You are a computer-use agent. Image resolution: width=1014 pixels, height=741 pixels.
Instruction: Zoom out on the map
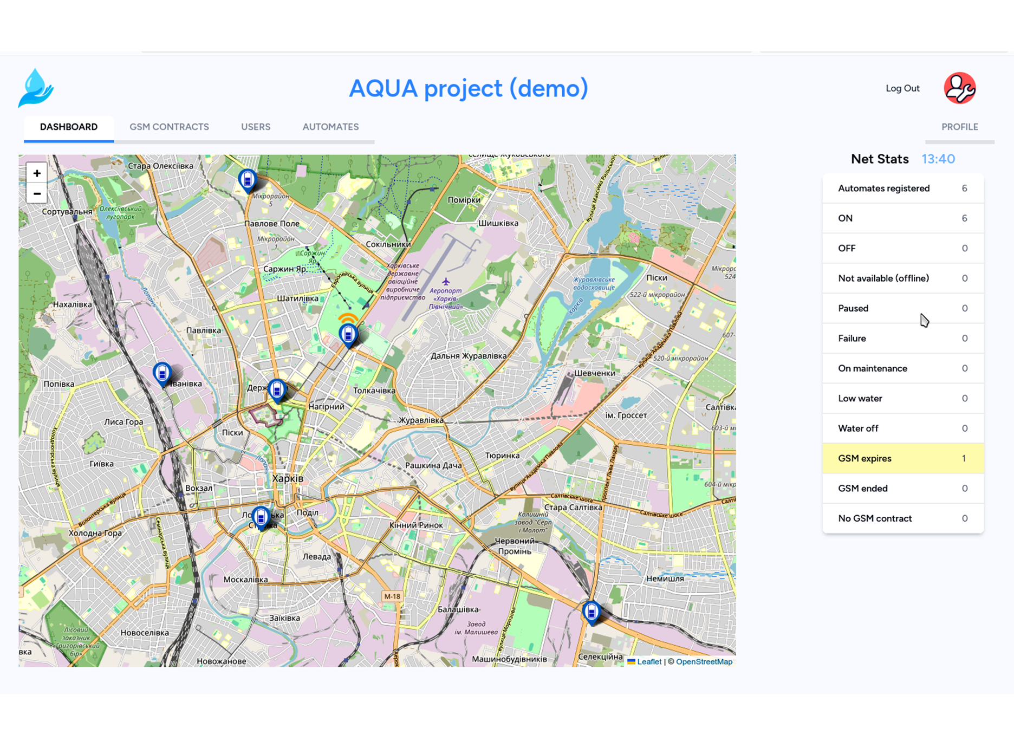coord(37,193)
